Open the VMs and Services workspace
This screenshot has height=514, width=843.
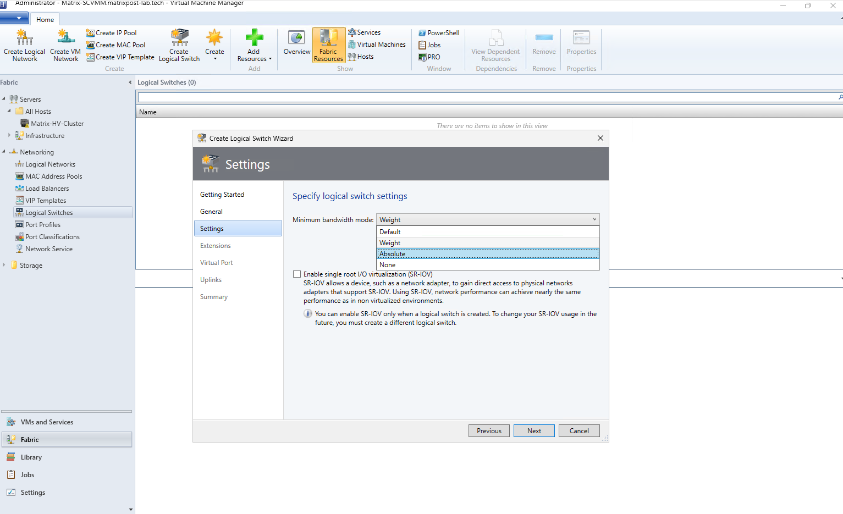67,422
